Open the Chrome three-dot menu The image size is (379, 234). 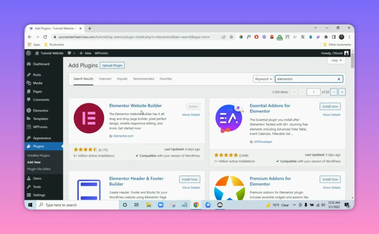click(349, 37)
